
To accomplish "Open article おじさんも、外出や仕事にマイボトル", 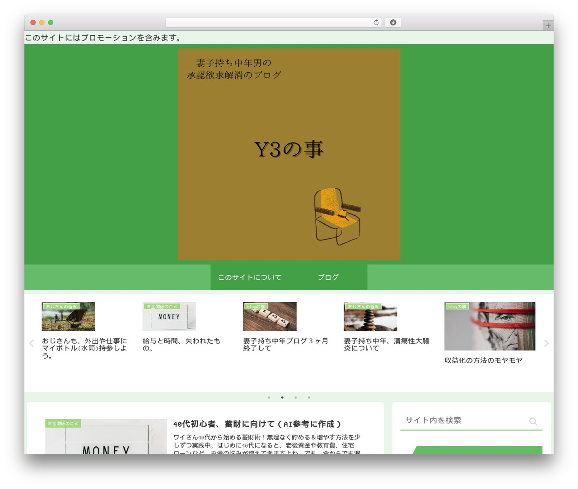I will tap(84, 348).
